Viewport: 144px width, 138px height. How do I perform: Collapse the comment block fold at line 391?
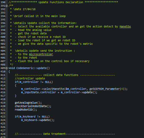coord(7,6)
